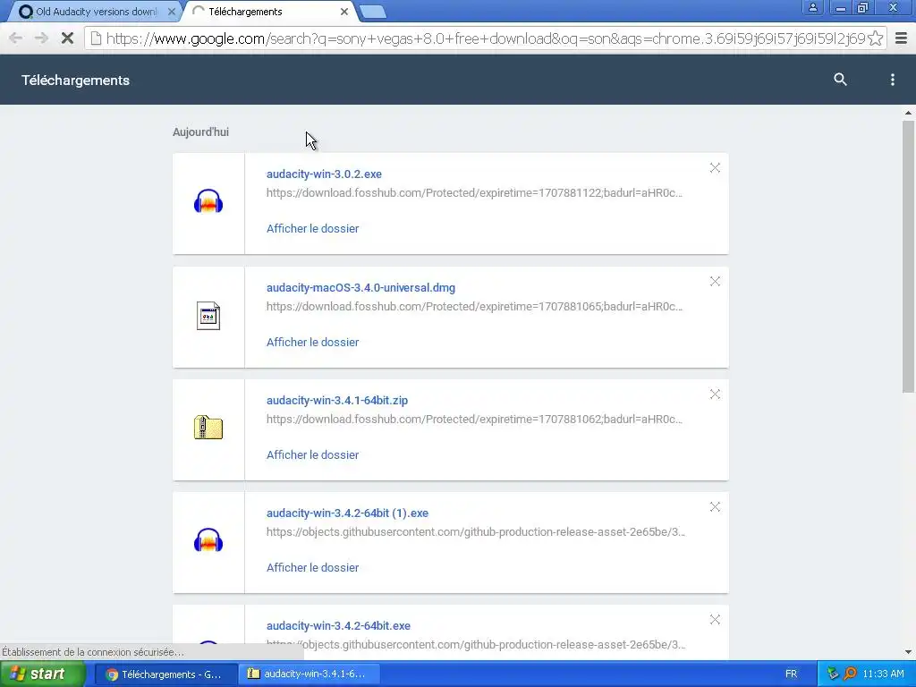Viewport: 916px width, 687px height.
Task: Close the Téléchargements tab
Action: pos(344,11)
